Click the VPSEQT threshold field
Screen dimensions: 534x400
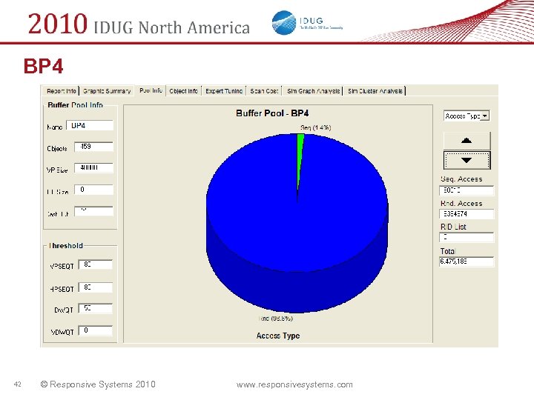coord(96,264)
